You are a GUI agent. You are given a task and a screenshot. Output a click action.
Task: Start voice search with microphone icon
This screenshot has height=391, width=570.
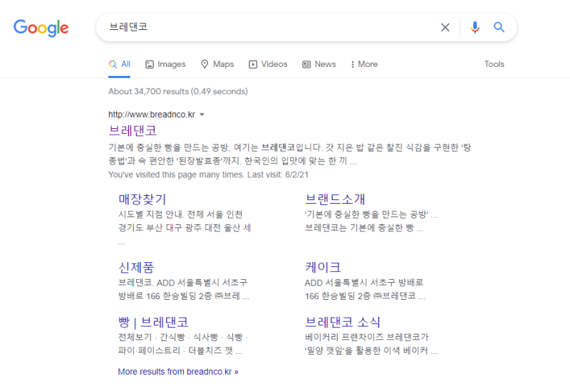(x=475, y=27)
